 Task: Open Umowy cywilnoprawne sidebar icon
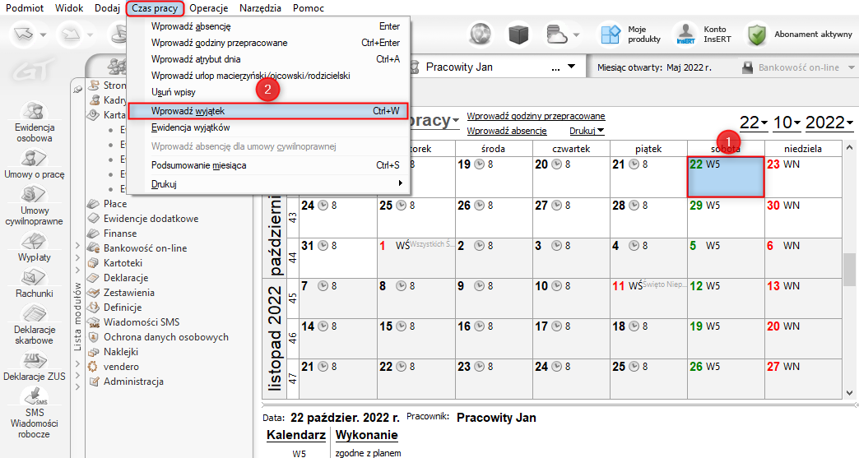(35, 195)
